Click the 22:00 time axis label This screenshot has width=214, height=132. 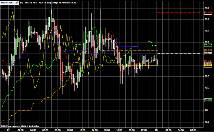[144, 130]
